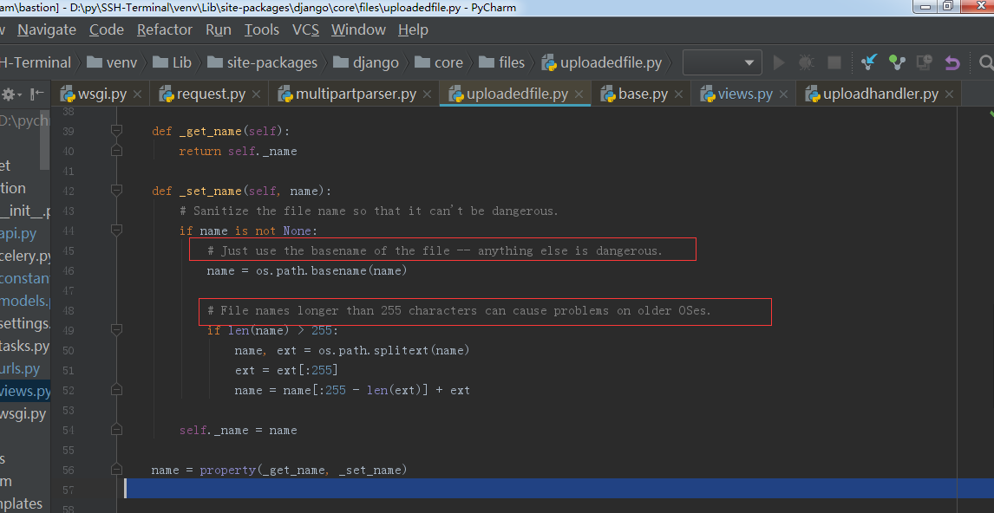Click the project panel vertical scrollbar thumb
The width and height of the screenshot is (994, 513).
click(45, 140)
